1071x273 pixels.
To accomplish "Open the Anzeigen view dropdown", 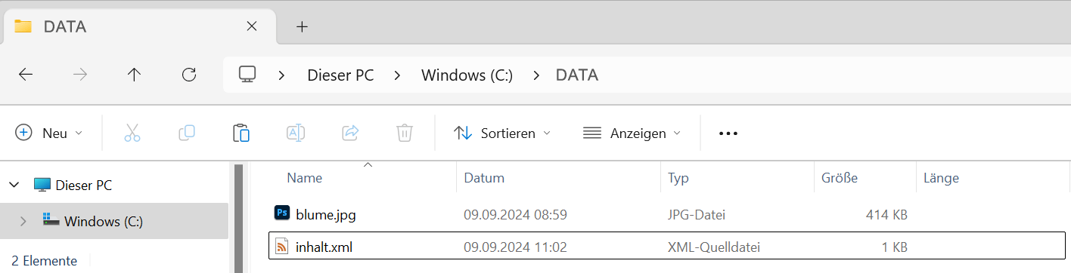I will [x=632, y=133].
